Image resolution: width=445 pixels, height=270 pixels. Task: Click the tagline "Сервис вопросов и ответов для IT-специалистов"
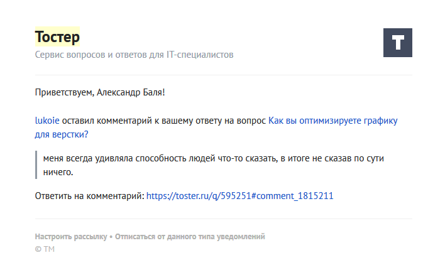click(x=134, y=55)
